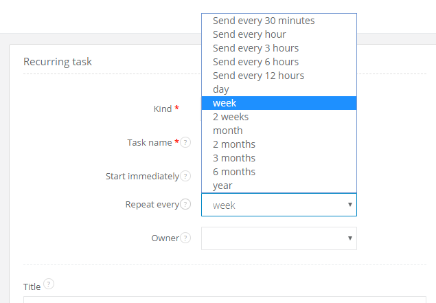This screenshot has width=436, height=303.
Task: Select 'day' repeat interval
Action: (x=221, y=89)
